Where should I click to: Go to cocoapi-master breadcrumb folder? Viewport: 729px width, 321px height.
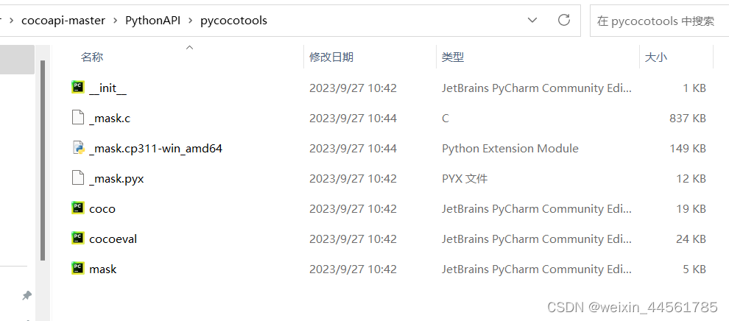63,21
